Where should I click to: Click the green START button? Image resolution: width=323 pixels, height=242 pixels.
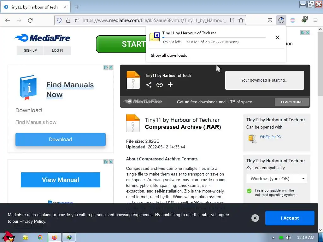121,44
